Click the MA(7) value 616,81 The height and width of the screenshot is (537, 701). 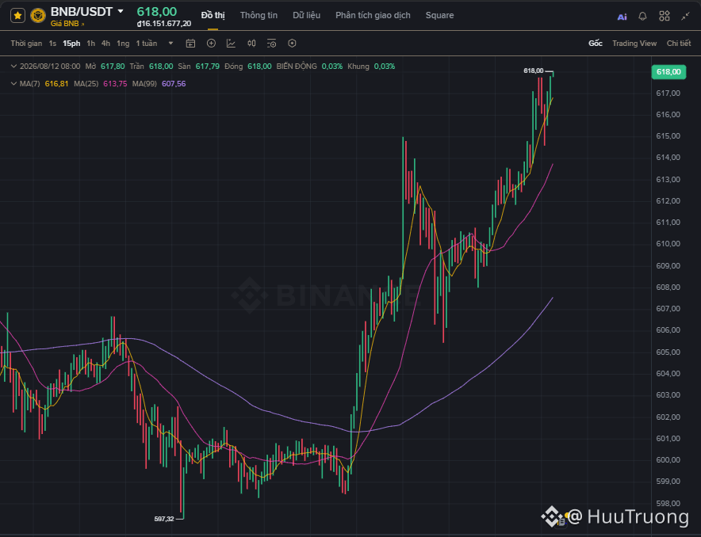(56, 83)
